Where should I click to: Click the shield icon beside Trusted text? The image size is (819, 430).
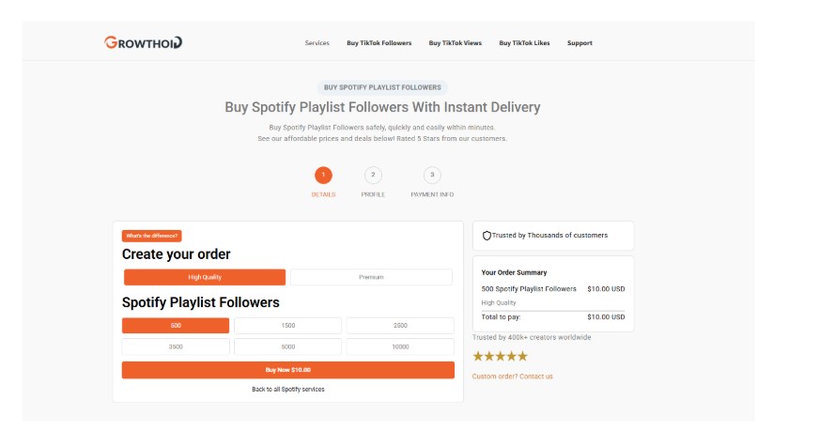coord(487,236)
